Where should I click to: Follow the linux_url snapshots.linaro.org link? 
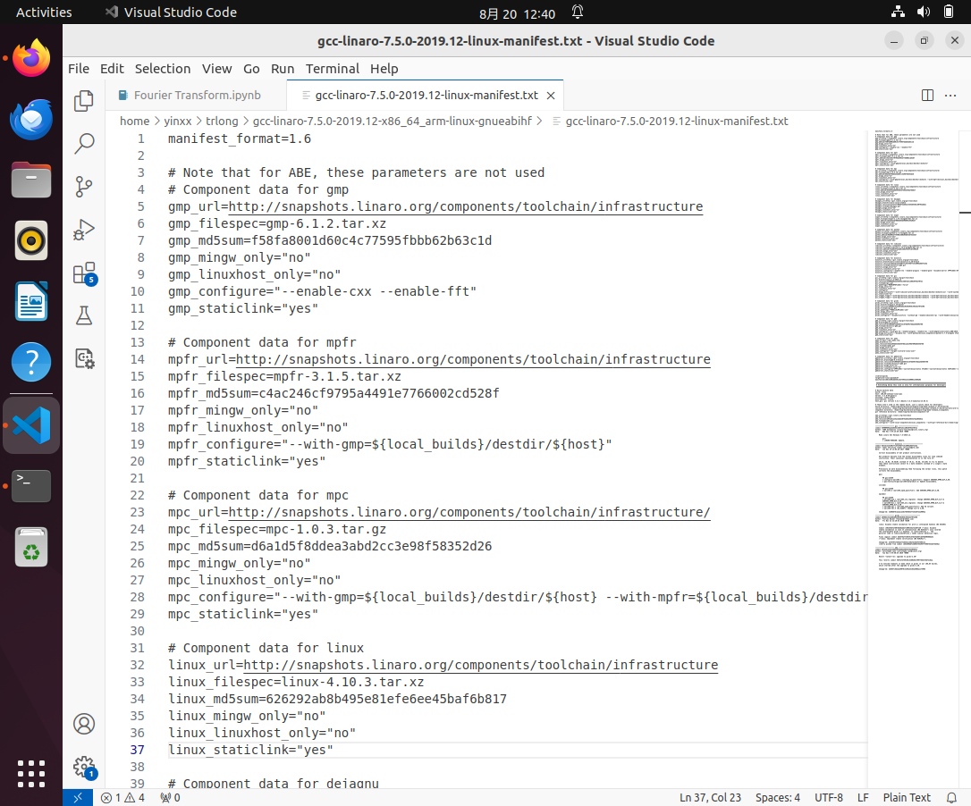pos(480,666)
